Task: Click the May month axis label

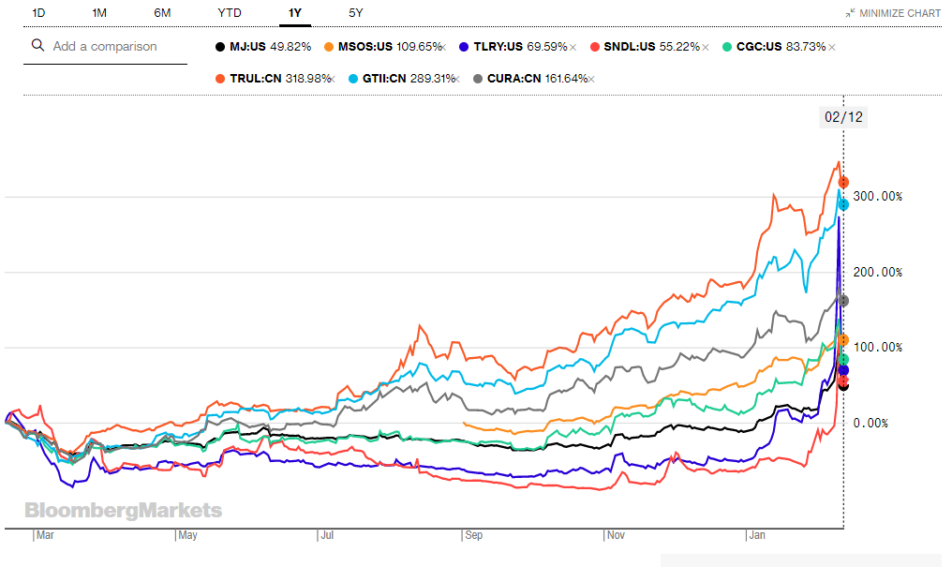Action: point(187,535)
